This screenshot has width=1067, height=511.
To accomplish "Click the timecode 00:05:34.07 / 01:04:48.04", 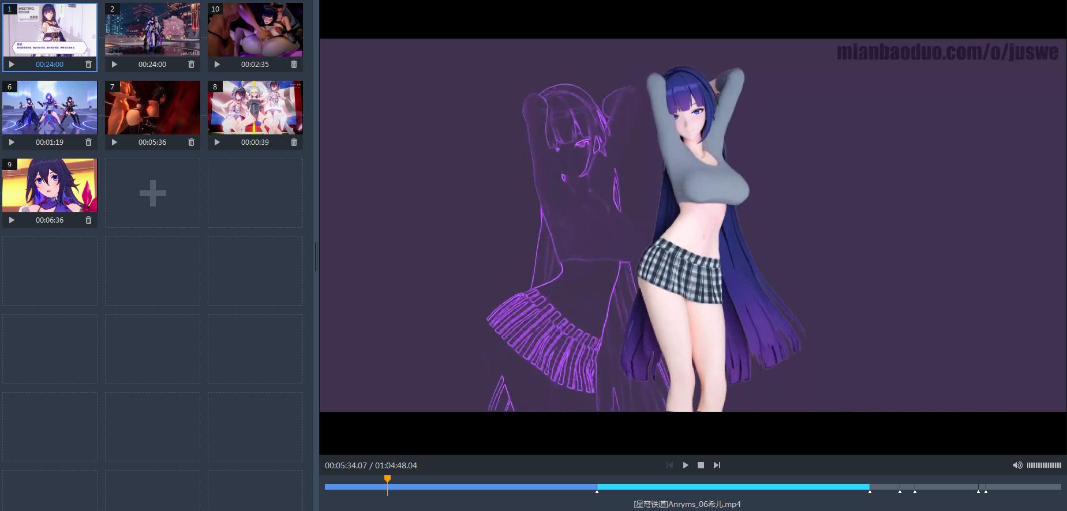I will [371, 465].
